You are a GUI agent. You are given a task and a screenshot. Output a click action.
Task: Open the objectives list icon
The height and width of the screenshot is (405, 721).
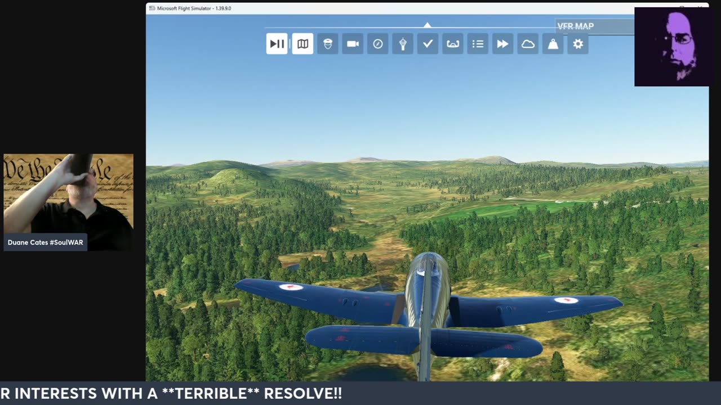click(478, 44)
